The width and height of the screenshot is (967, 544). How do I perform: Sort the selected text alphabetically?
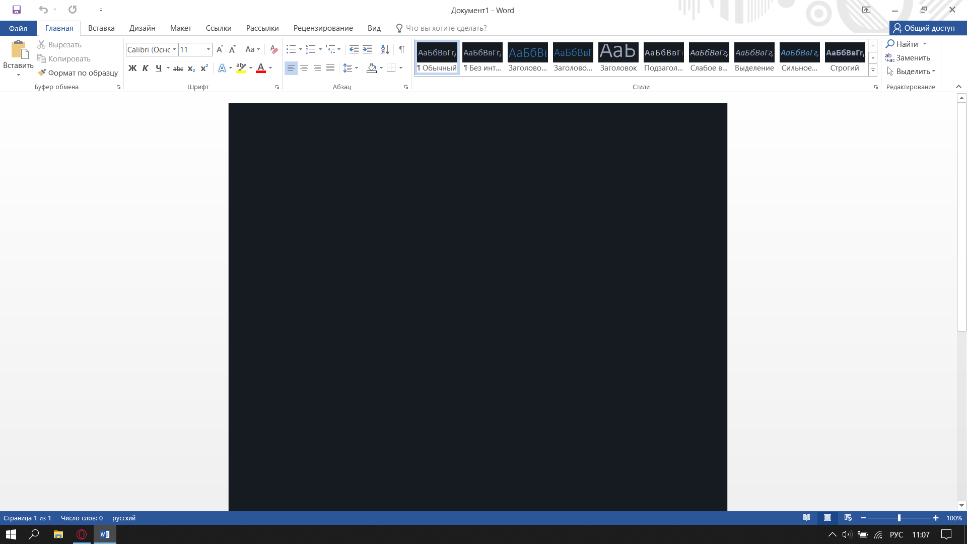coord(385,49)
